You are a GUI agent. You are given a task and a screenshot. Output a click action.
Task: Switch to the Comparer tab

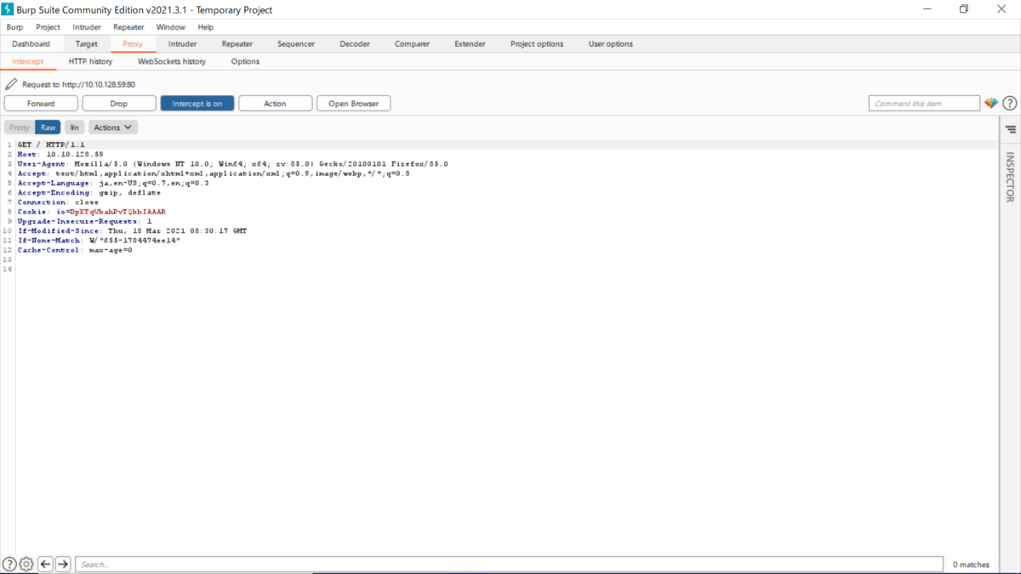412,44
